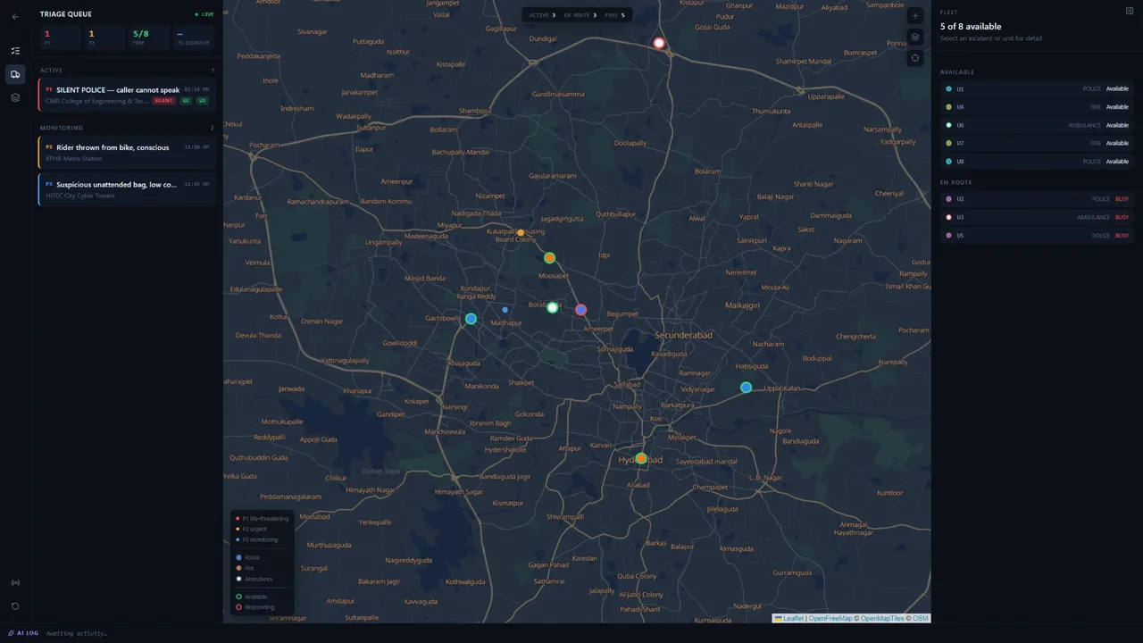
Task: Click the white ambulance marker near Borabanda
Action: pos(552,307)
